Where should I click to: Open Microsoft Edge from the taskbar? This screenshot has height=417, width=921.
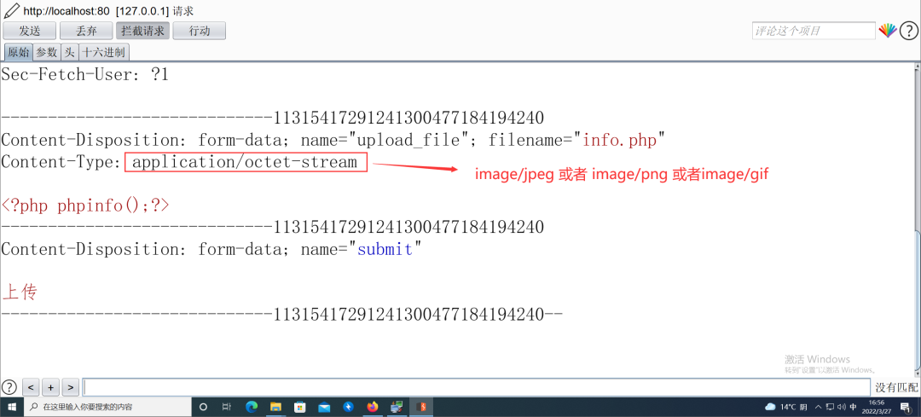252,407
